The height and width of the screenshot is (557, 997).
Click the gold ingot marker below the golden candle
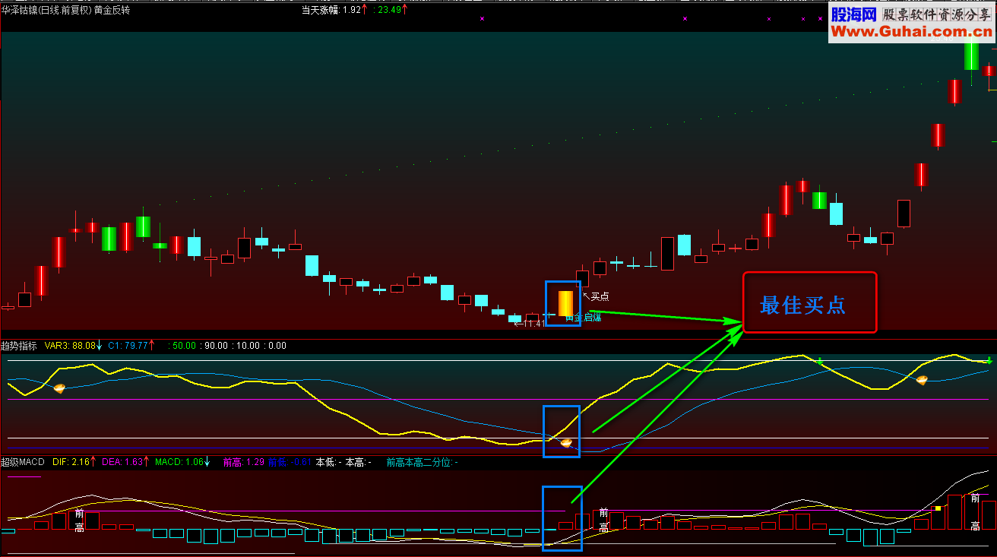coord(566,443)
